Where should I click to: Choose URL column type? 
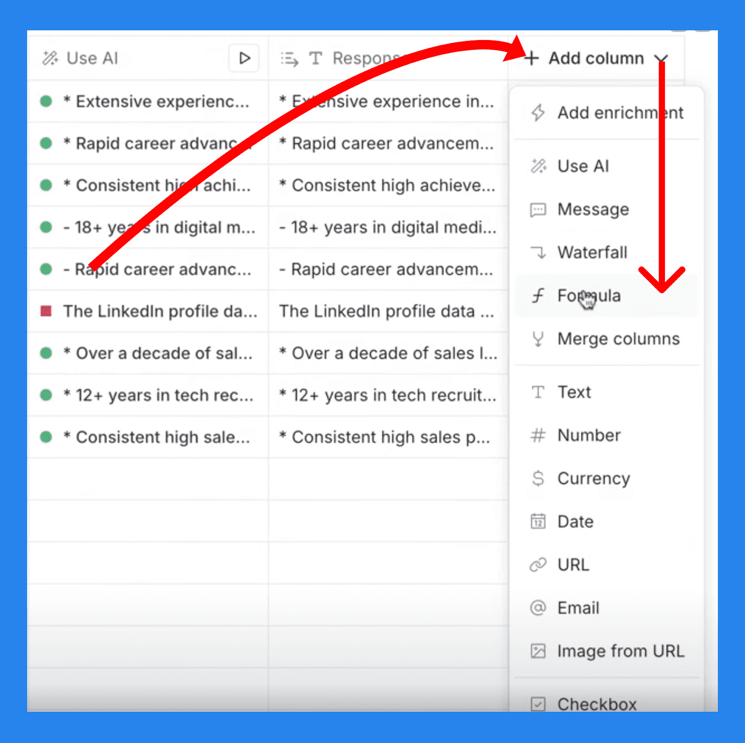pos(607,565)
